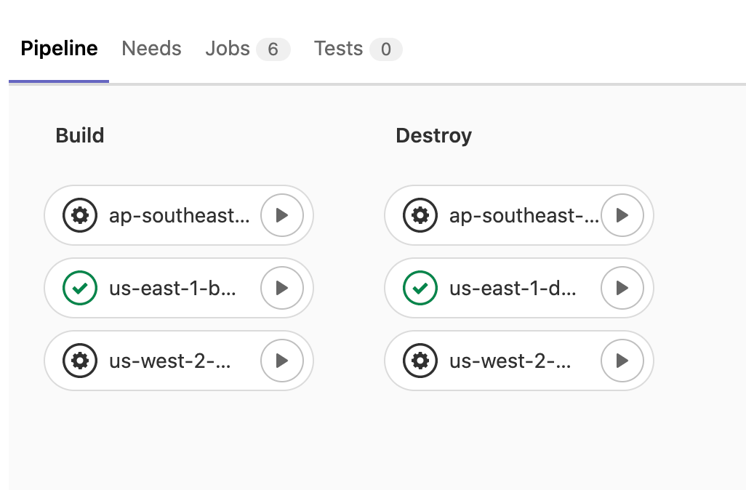Run the ap-southeast build job play button
Screen dimensions: 746x490
coord(282,215)
